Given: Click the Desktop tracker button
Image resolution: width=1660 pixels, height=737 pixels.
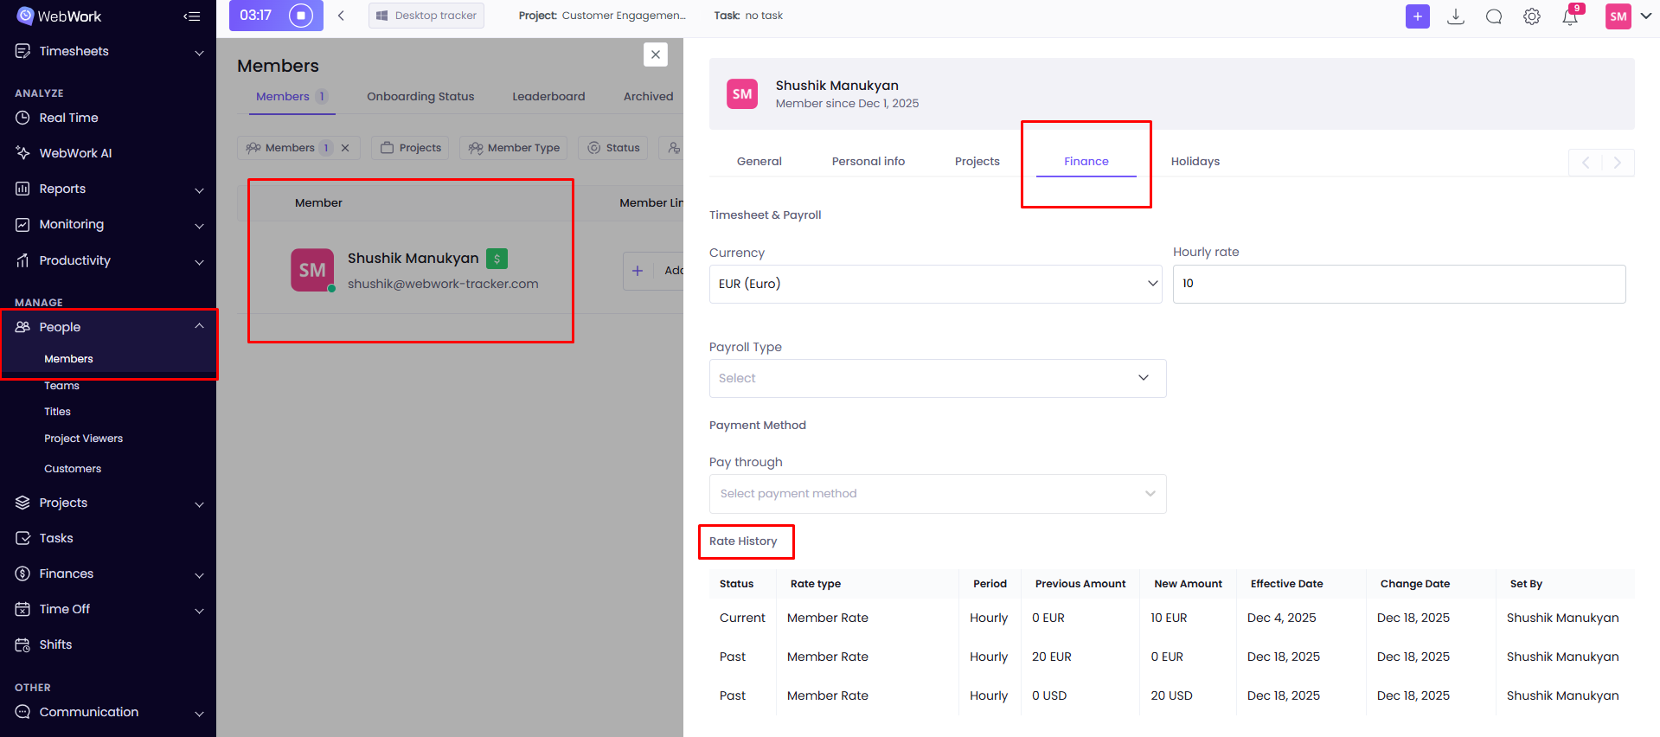Looking at the screenshot, I should pos(426,16).
